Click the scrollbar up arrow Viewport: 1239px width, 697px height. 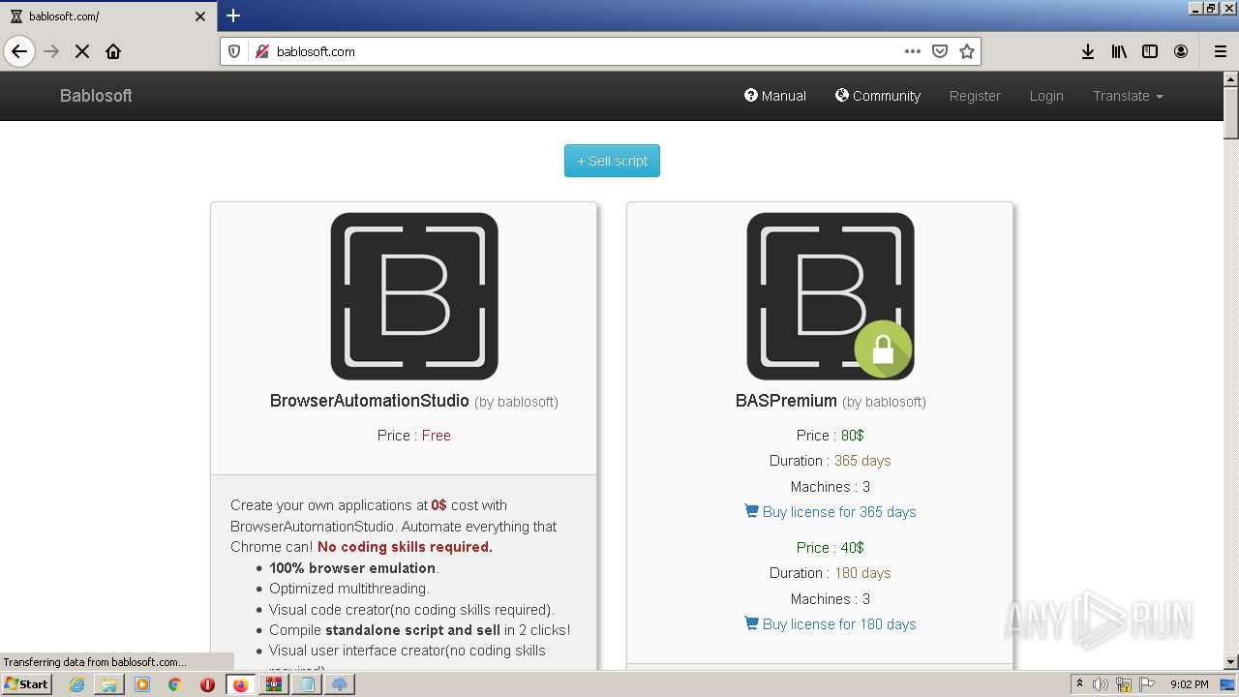tap(1231, 79)
